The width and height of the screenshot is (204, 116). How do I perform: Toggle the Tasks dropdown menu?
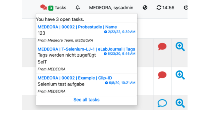point(60,8)
